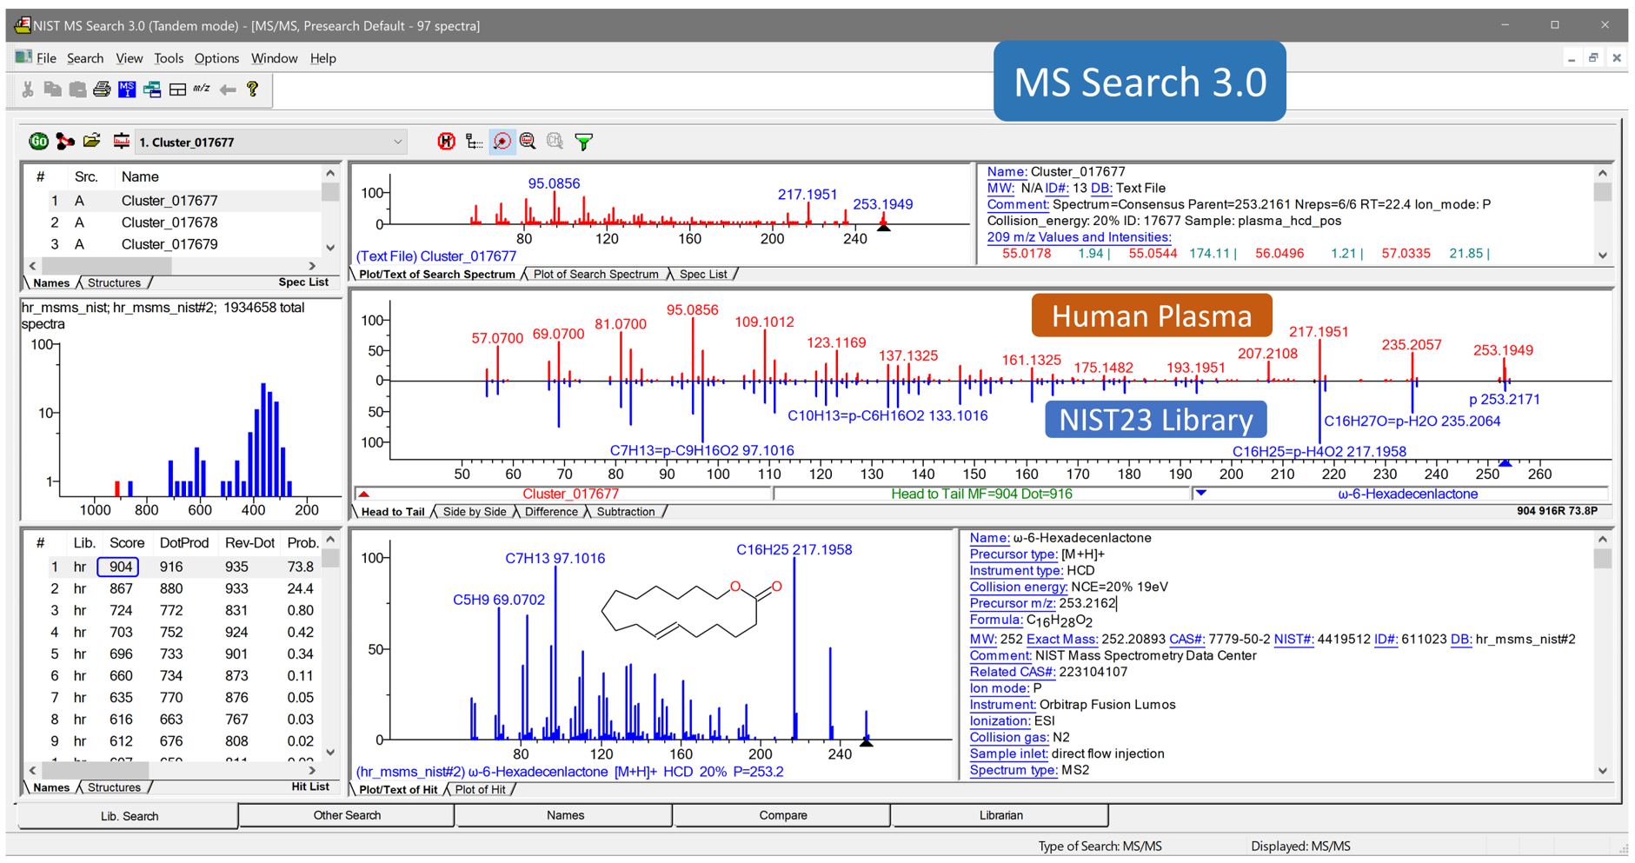1635x863 pixels.
Task: Open the Cluster_017677 spectrum dropdown
Action: (x=397, y=141)
